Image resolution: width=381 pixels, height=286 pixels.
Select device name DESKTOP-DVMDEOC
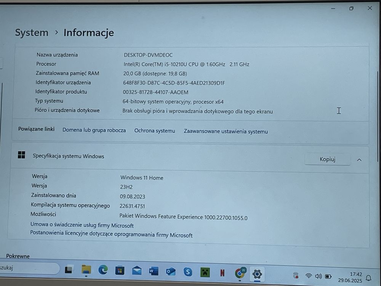(x=148, y=55)
